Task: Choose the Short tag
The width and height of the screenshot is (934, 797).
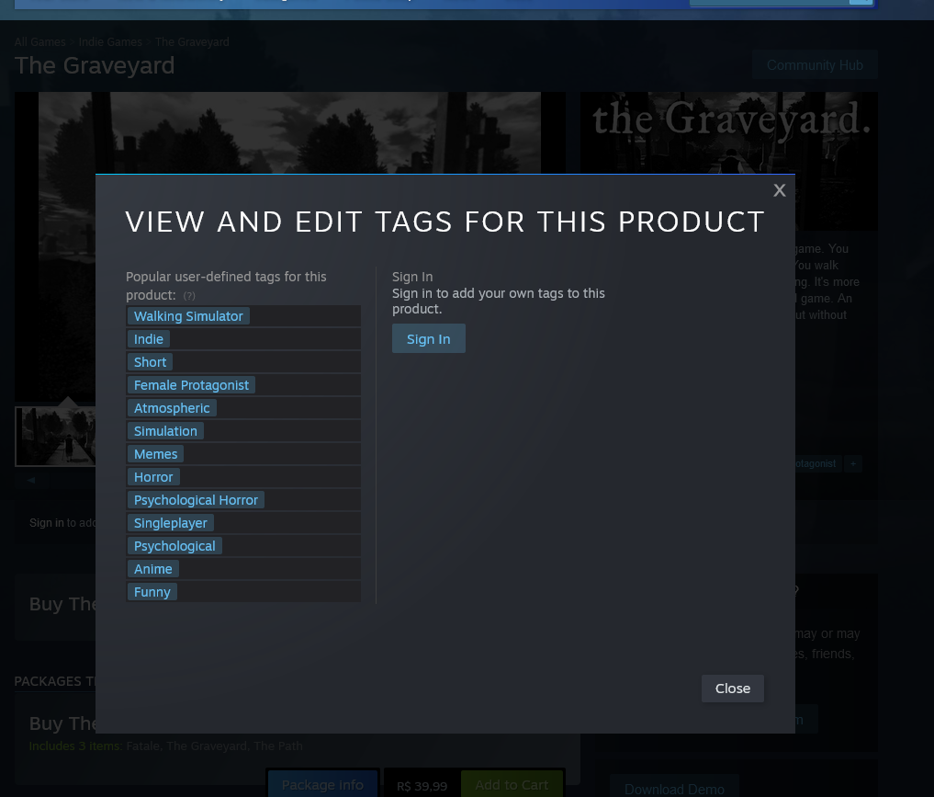Action: click(x=150, y=362)
